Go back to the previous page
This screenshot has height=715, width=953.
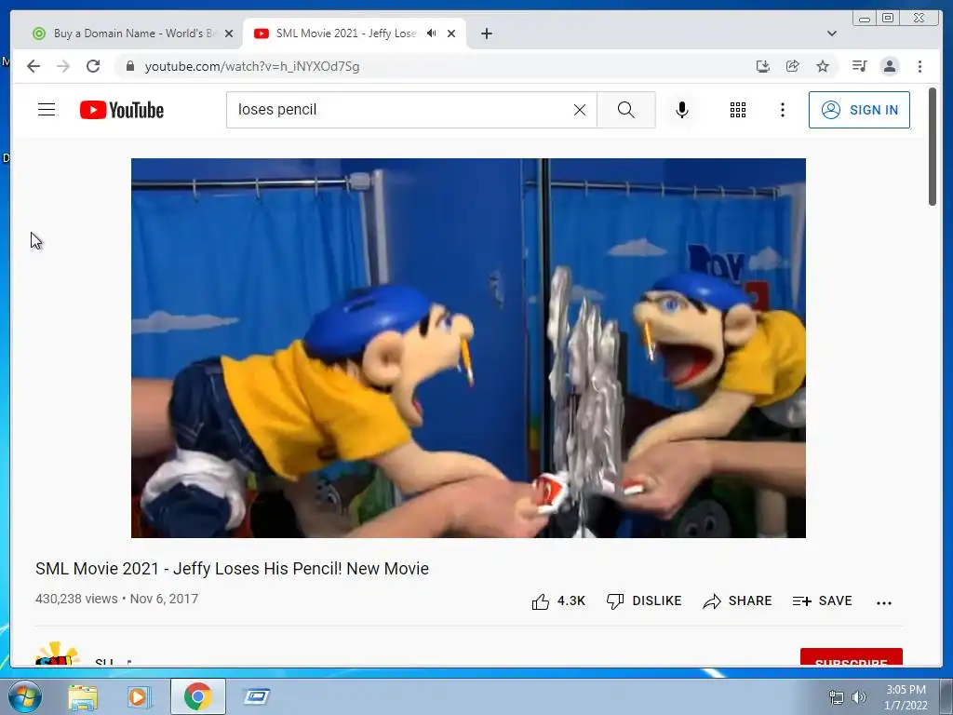(x=34, y=66)
